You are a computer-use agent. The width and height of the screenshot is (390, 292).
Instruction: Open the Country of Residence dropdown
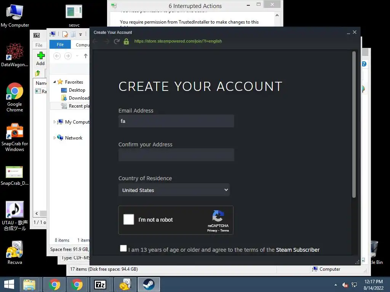tap(174, 190)
